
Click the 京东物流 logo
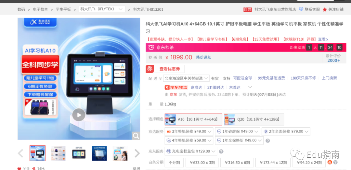(176, 87)
